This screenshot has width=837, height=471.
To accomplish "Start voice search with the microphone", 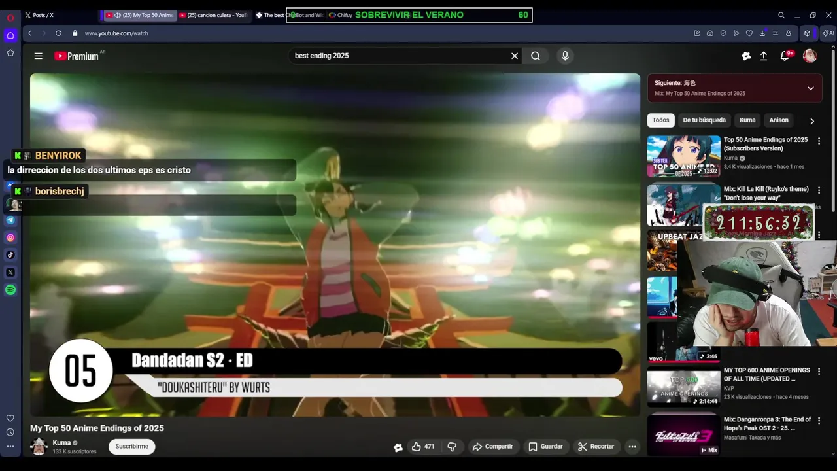I will tap(566, 56).
